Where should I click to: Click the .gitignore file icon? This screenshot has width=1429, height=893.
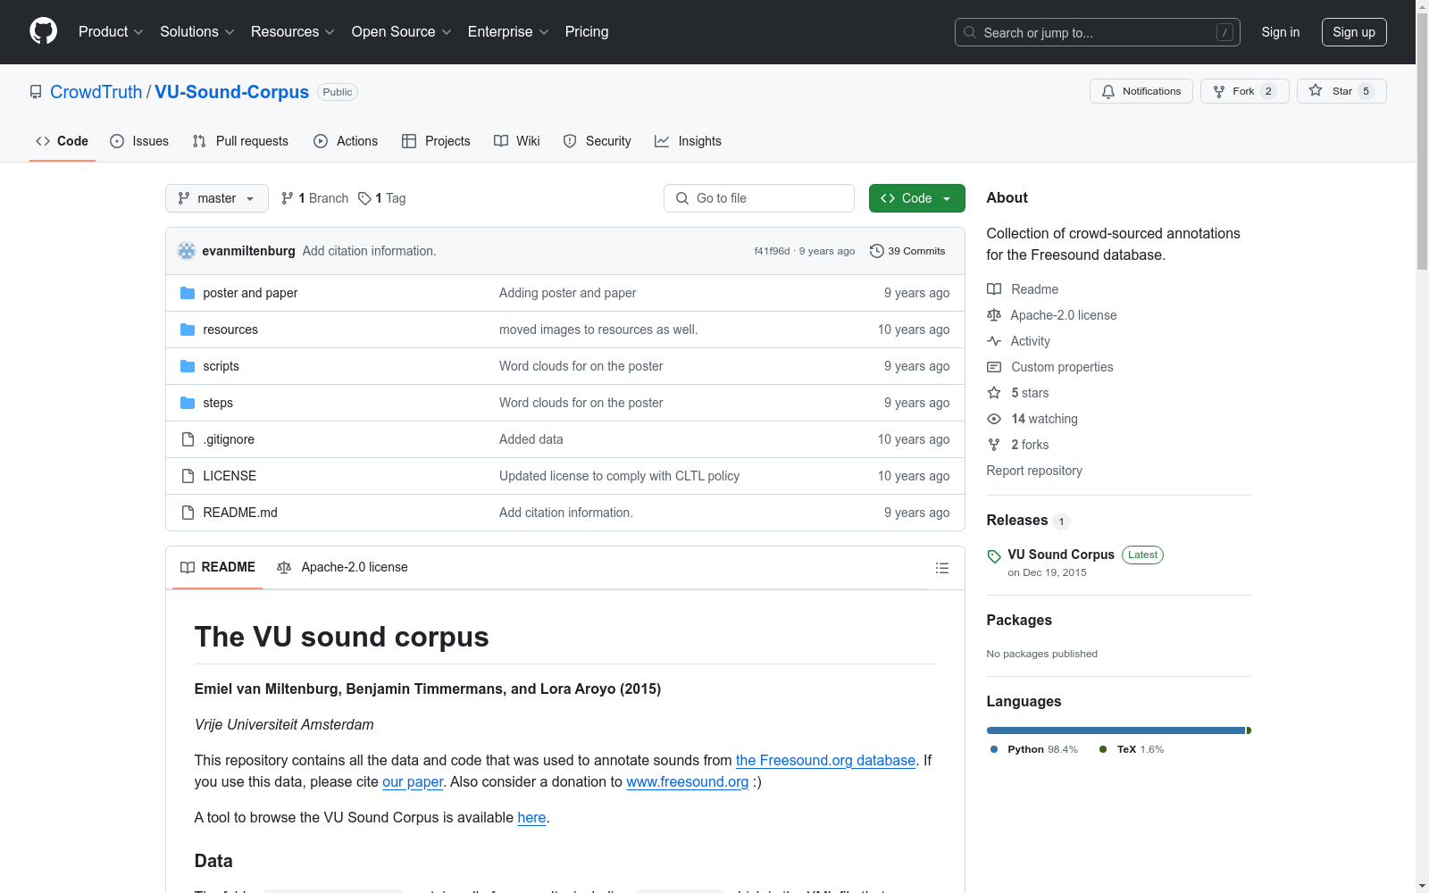[x=188, y=439]
